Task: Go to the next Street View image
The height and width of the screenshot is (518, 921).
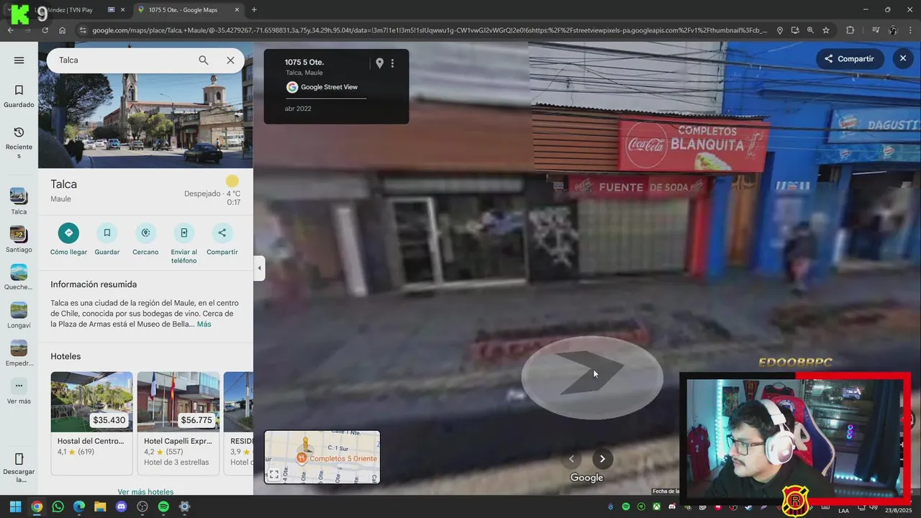Action: 602,459
